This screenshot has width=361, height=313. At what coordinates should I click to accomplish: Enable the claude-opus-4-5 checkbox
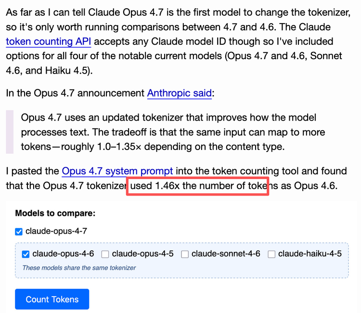[105, 254]
